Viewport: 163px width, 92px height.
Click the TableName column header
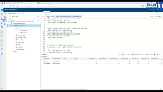point(46,59)
